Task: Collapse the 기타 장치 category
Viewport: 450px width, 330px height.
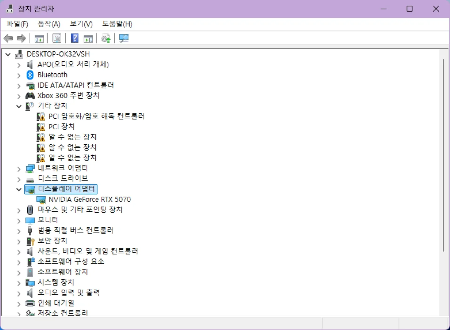Action: 19,106
